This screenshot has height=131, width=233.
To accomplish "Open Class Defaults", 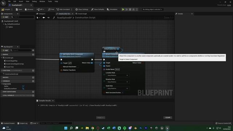I will (98, 9).
